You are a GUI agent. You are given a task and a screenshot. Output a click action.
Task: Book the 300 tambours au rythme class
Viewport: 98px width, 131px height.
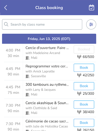84,86
